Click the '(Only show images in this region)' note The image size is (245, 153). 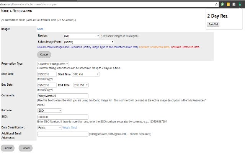click(x=119, y=36)
